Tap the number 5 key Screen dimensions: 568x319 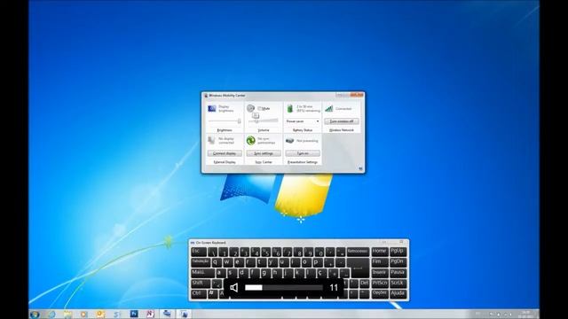266,252
